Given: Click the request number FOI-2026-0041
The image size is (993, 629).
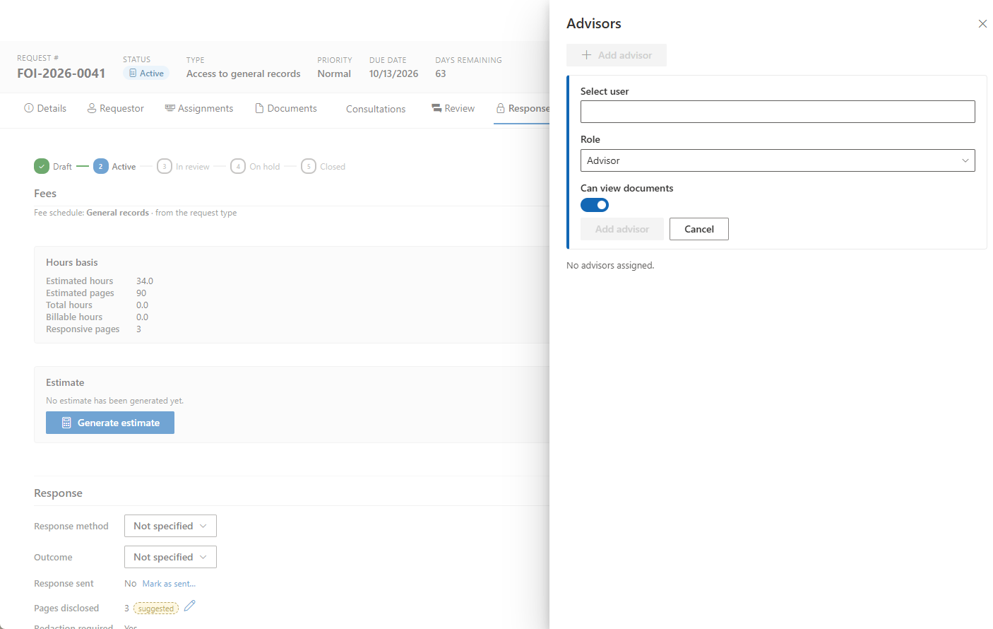Looking at the screenshot, I should click(61, 74).
